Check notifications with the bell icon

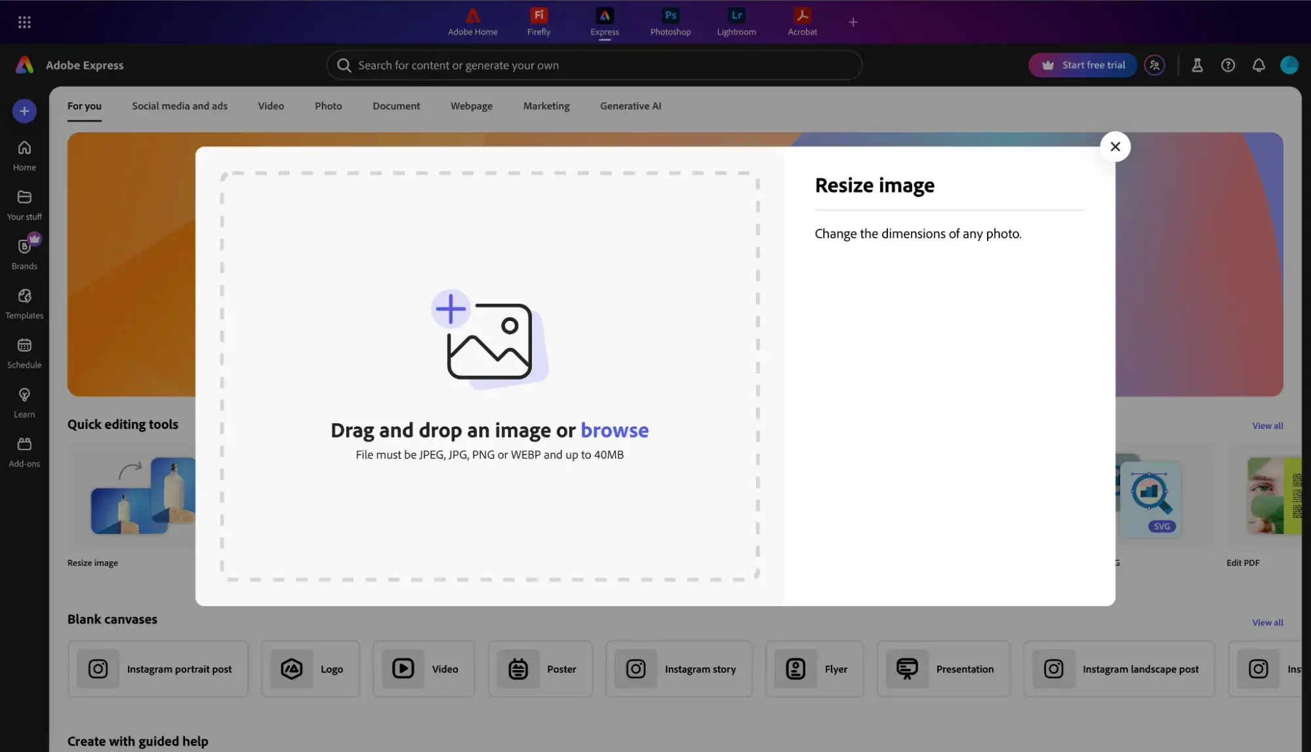(1258, 65)
